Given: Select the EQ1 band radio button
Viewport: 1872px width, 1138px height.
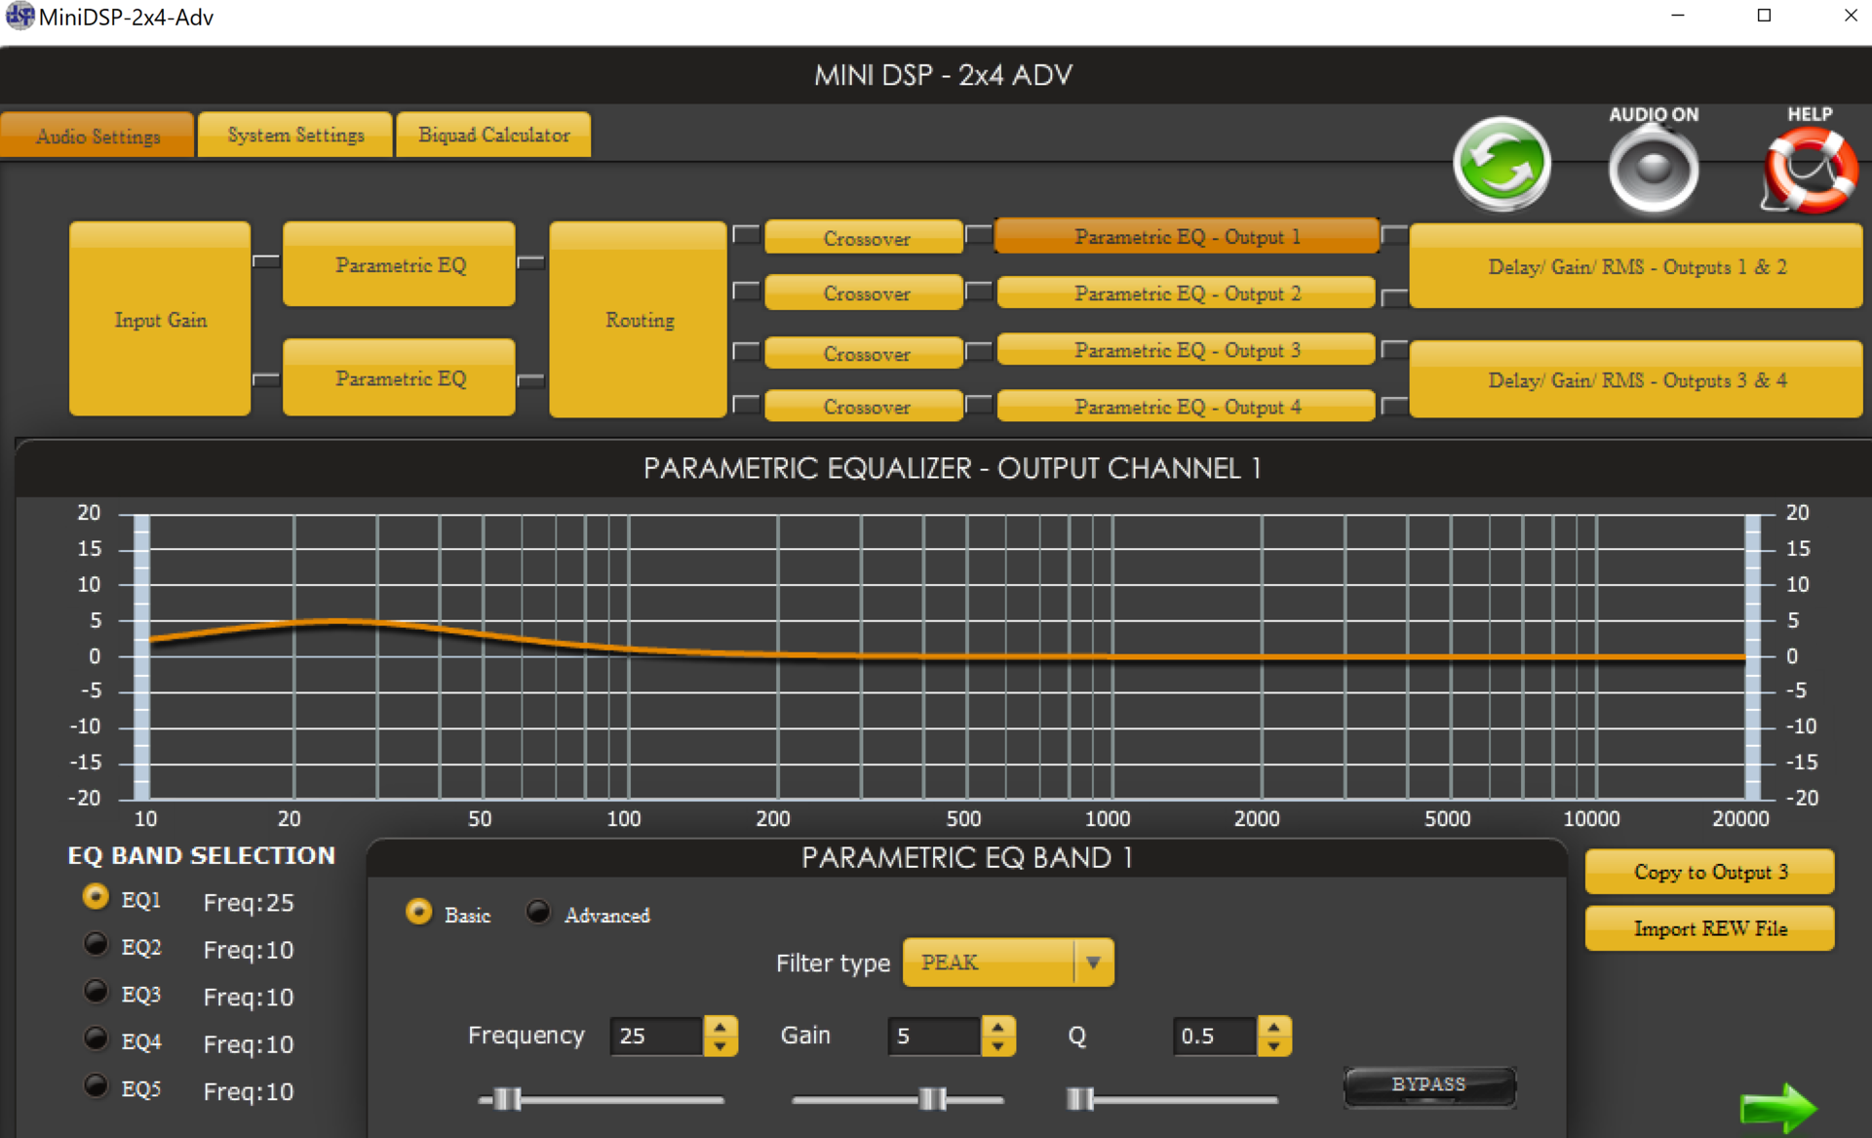Looking at the screenshot, I should [96, 897].
